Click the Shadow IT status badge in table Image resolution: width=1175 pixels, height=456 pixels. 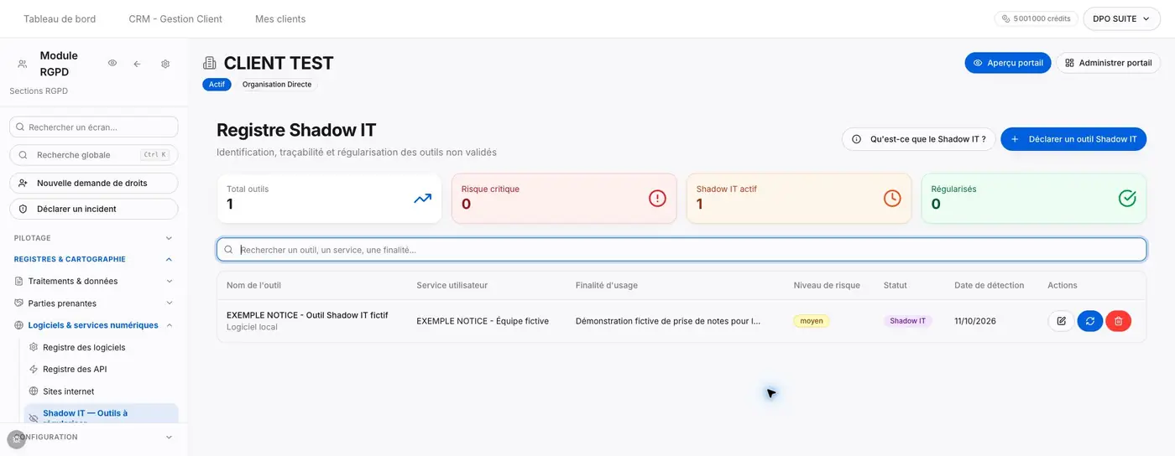tap(908, 321)
